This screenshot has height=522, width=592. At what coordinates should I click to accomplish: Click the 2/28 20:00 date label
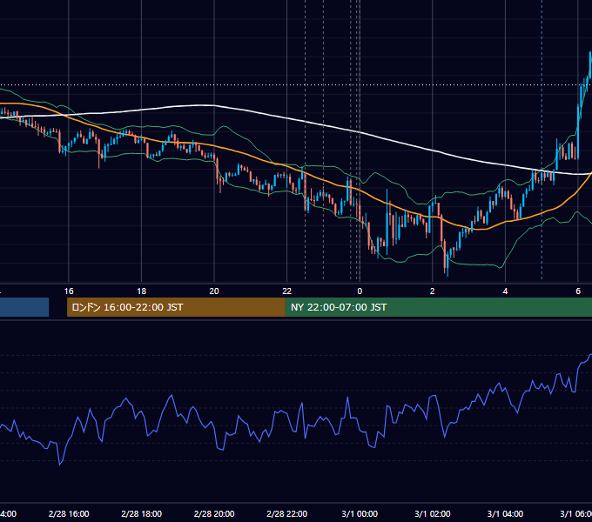pos(214,513)
